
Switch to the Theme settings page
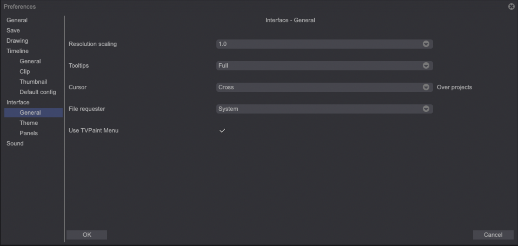tap(29, 123)
